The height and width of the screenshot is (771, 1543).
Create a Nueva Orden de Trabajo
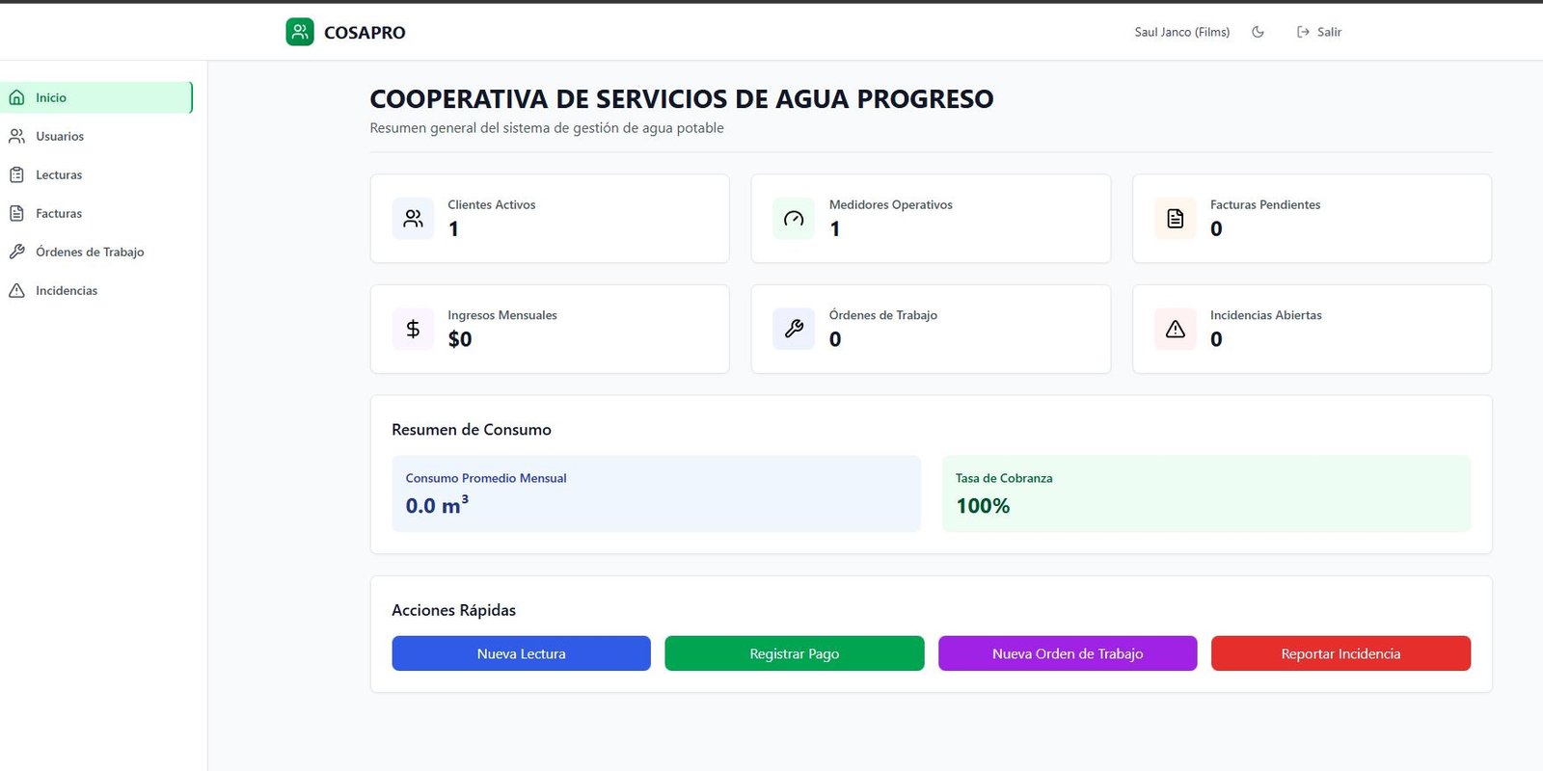[1068, 653]
